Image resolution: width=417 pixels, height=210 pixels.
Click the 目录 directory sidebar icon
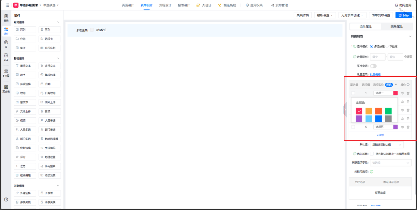pyautogui.click(x=6, y=18)
